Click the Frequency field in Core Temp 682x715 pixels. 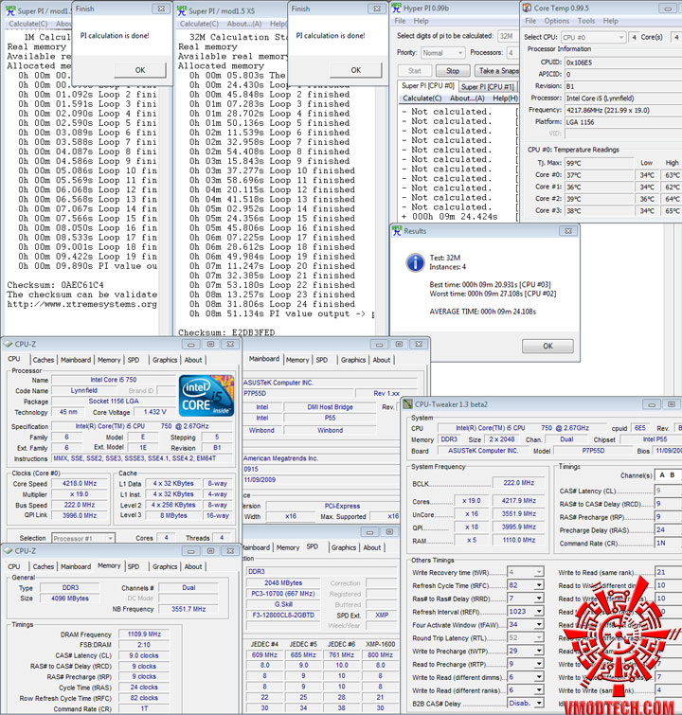tap(622, 110)
